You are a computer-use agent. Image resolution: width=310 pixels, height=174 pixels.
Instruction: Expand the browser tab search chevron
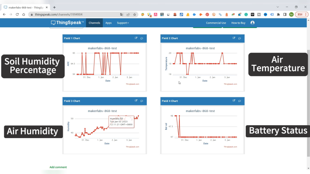coord(278,7)
